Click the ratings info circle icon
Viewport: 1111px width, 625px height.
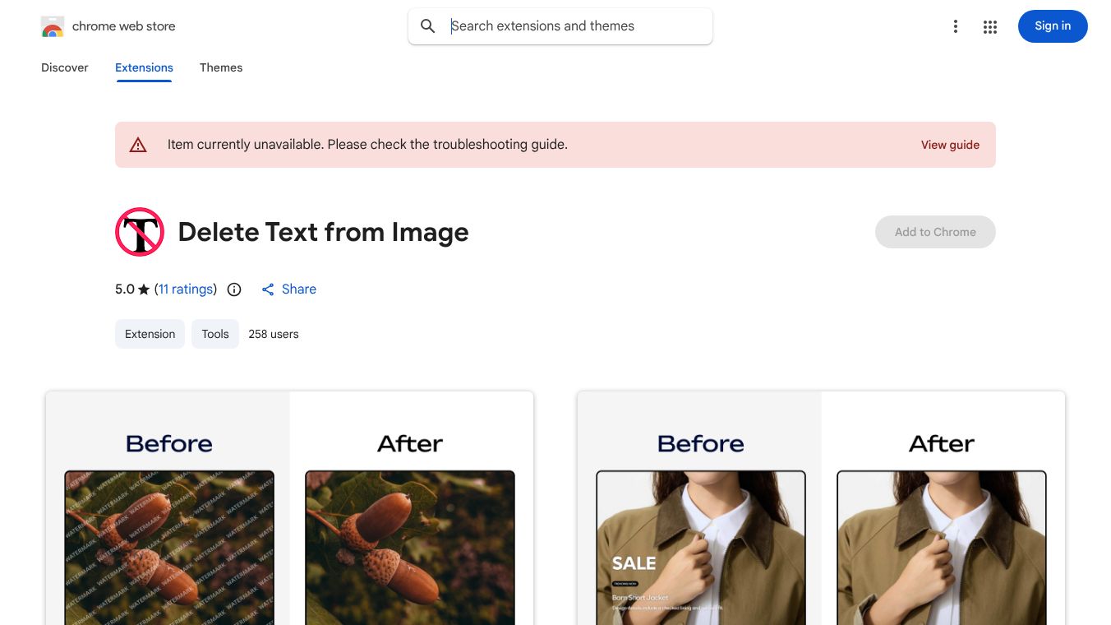[x=234, y=289]
